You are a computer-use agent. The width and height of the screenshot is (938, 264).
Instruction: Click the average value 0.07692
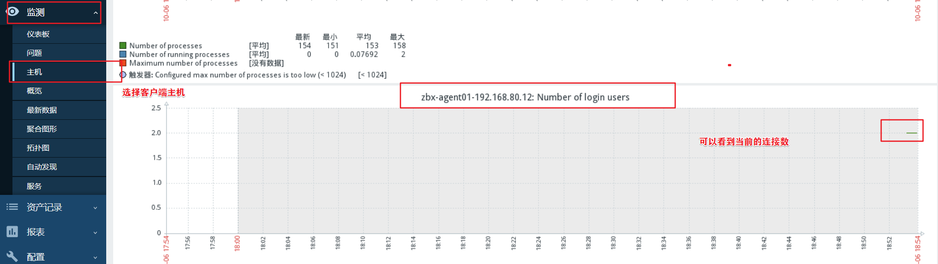coord(364,55)
